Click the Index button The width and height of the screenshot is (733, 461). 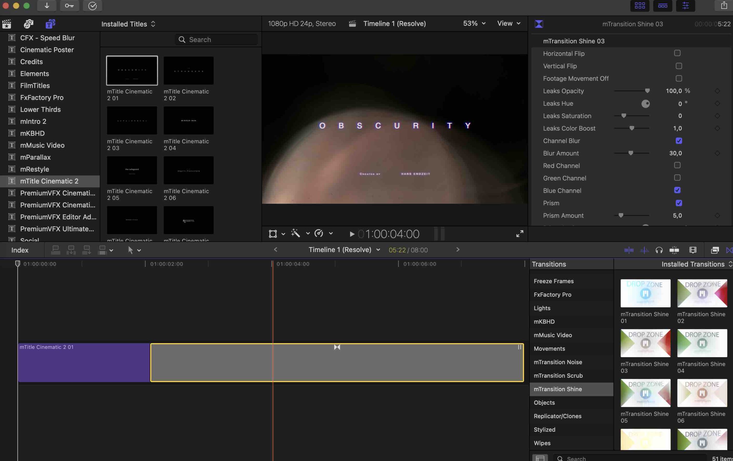point(20,250)
